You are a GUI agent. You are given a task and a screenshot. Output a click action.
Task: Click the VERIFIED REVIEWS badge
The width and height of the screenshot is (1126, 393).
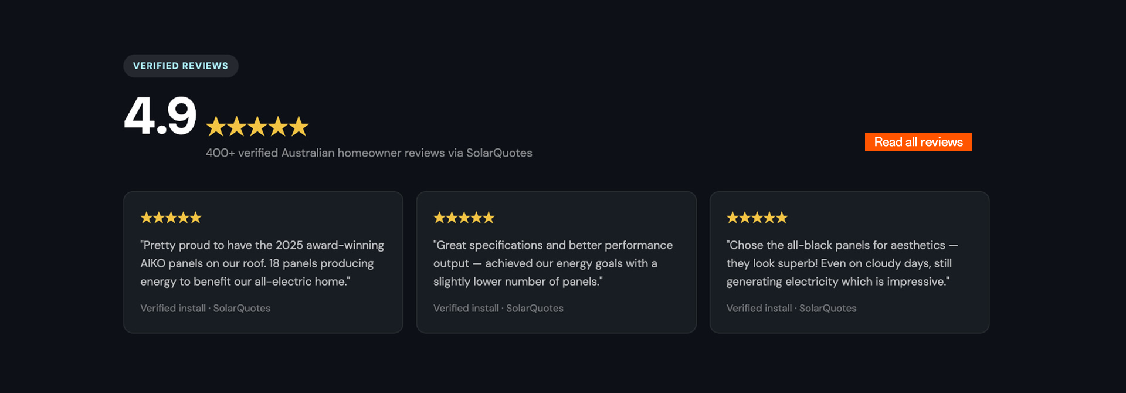(x=181, y=66)
